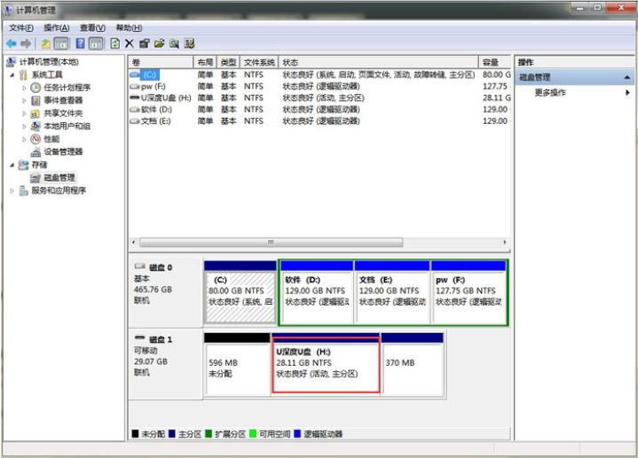Collapse the 存储 tree node arrow

point(12,165)
